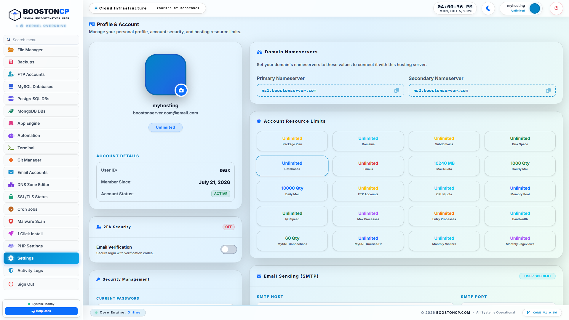
Task: Open Cron Jobs page
Action: [41, 209]
